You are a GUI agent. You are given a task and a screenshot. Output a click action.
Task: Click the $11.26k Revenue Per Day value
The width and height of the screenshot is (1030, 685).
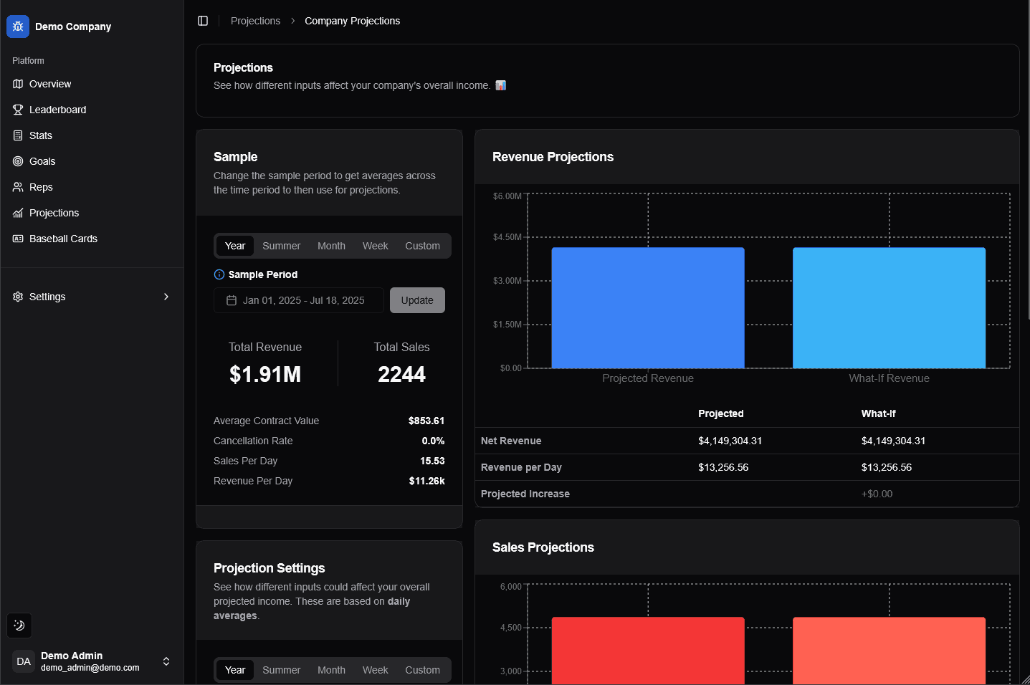(x=426, y=481)
